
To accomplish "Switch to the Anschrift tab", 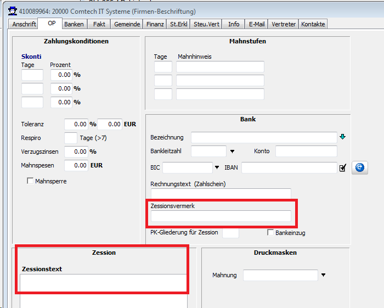I will [x=24, y=24].
